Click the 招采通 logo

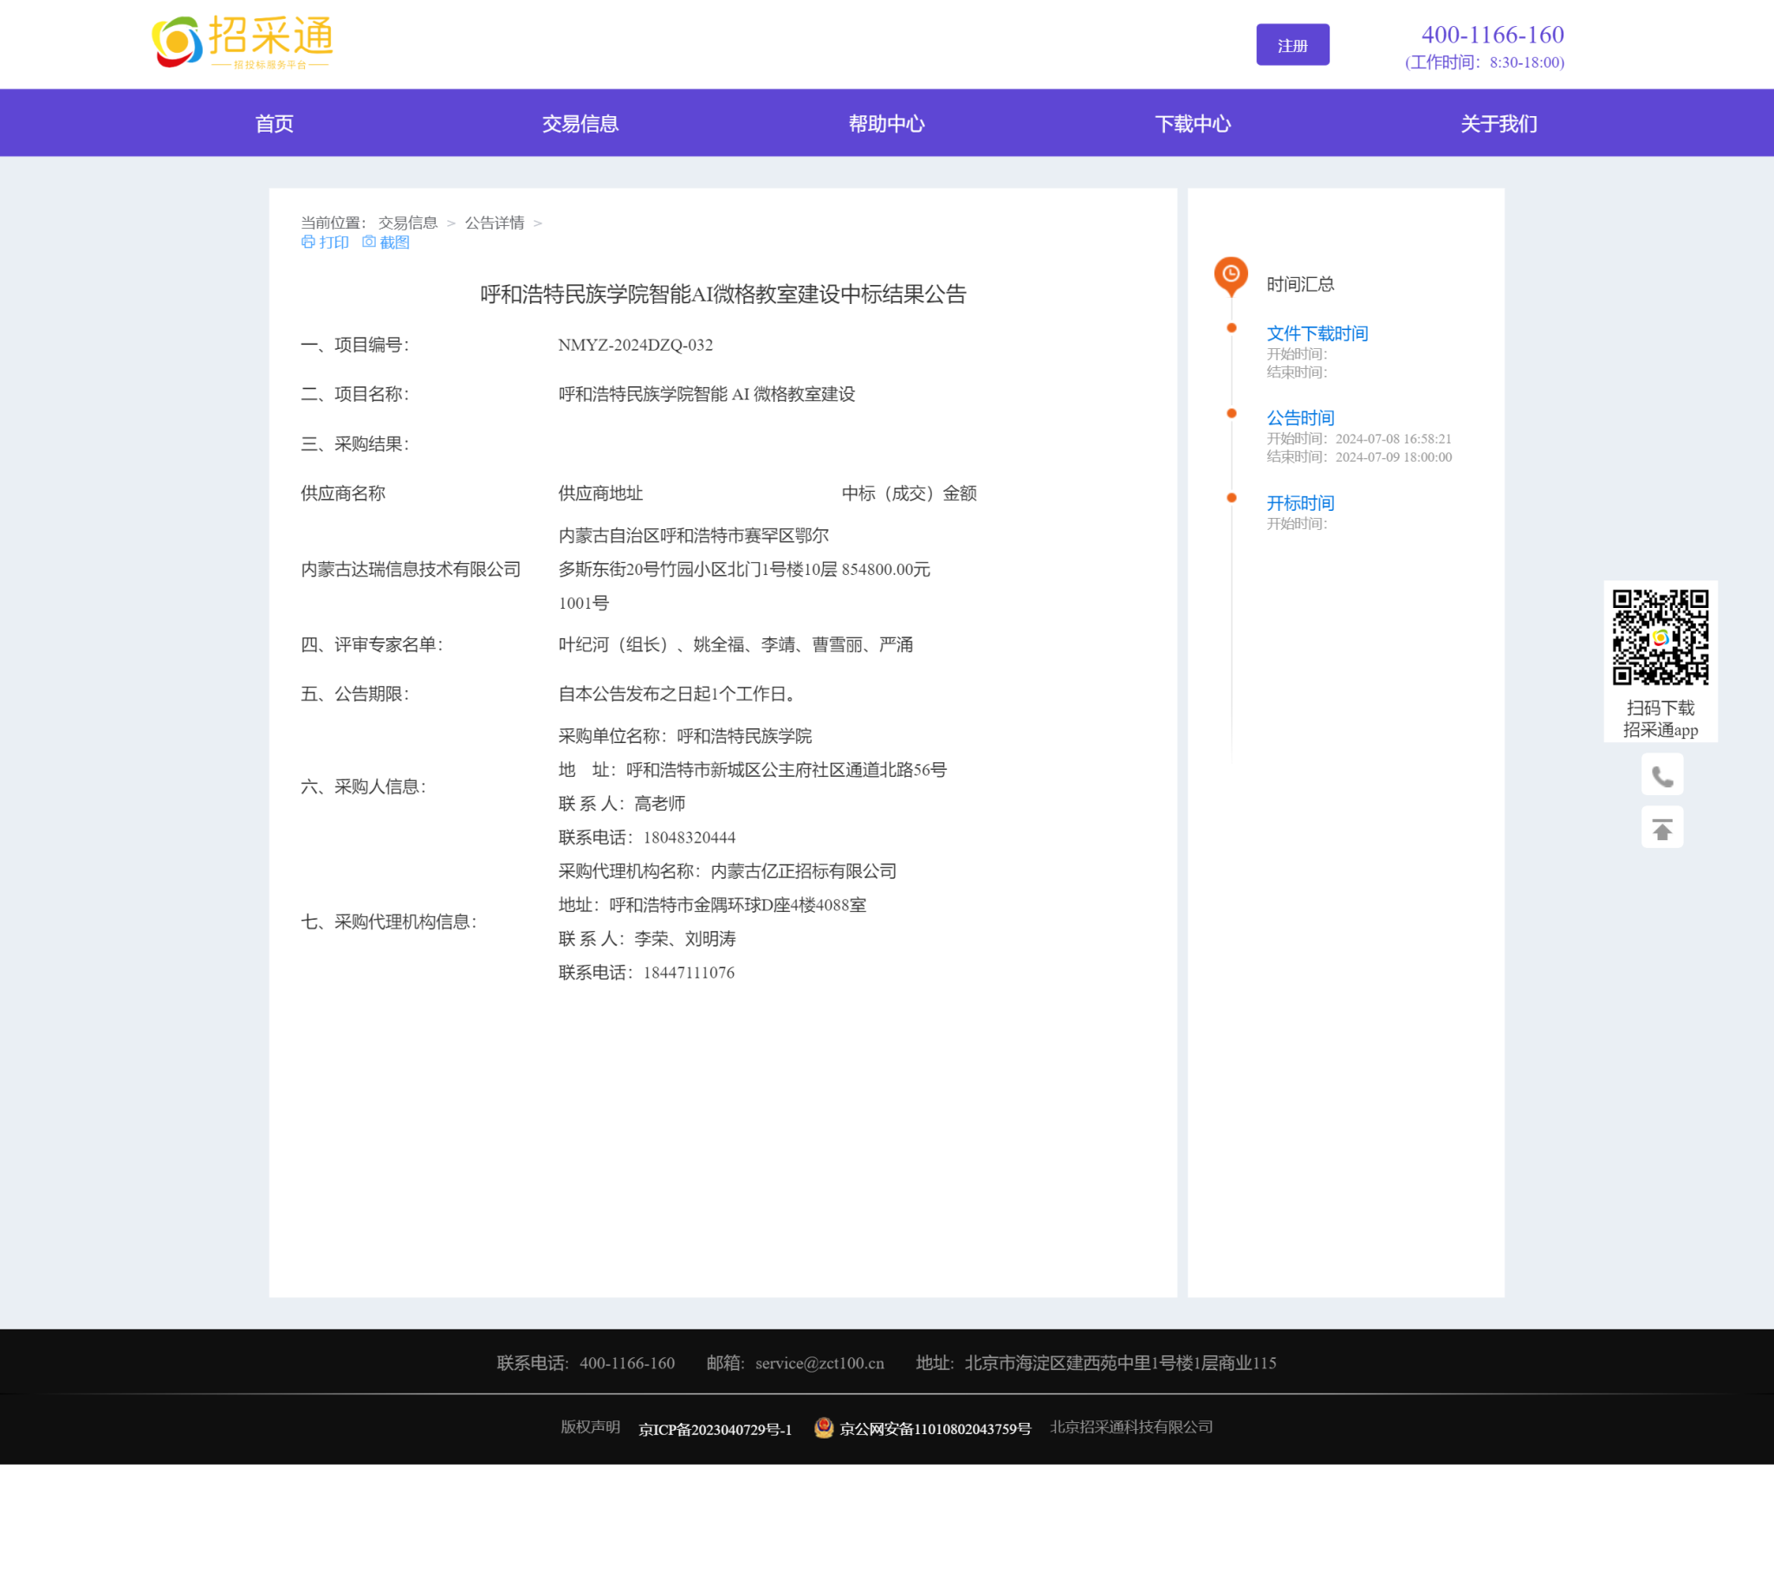(242, 42)
